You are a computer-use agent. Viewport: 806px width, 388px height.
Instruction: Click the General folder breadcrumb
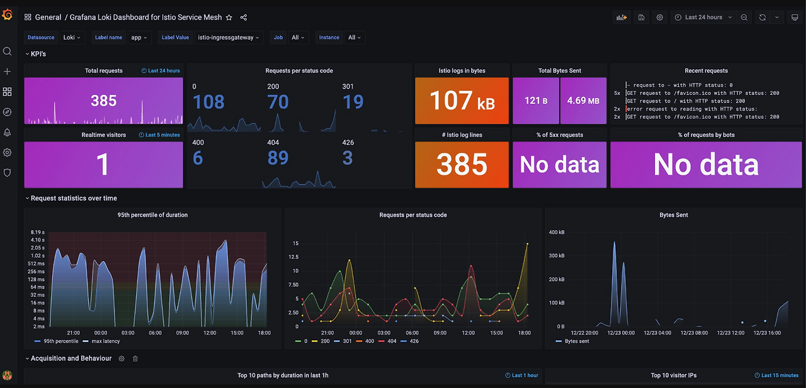pos(48,18)
